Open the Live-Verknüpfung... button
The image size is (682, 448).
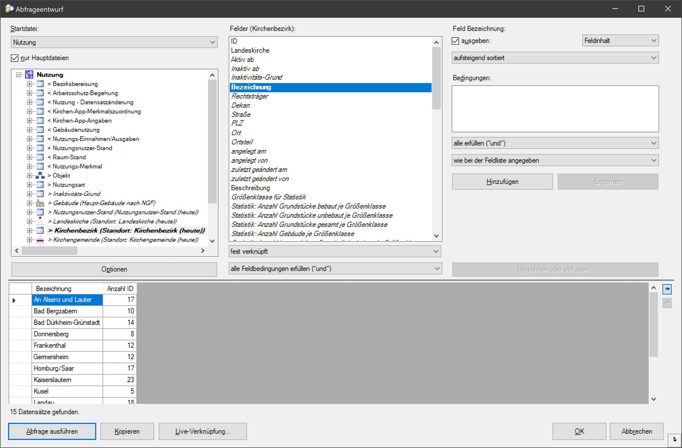pyautogui.click(x=203, y=431)
